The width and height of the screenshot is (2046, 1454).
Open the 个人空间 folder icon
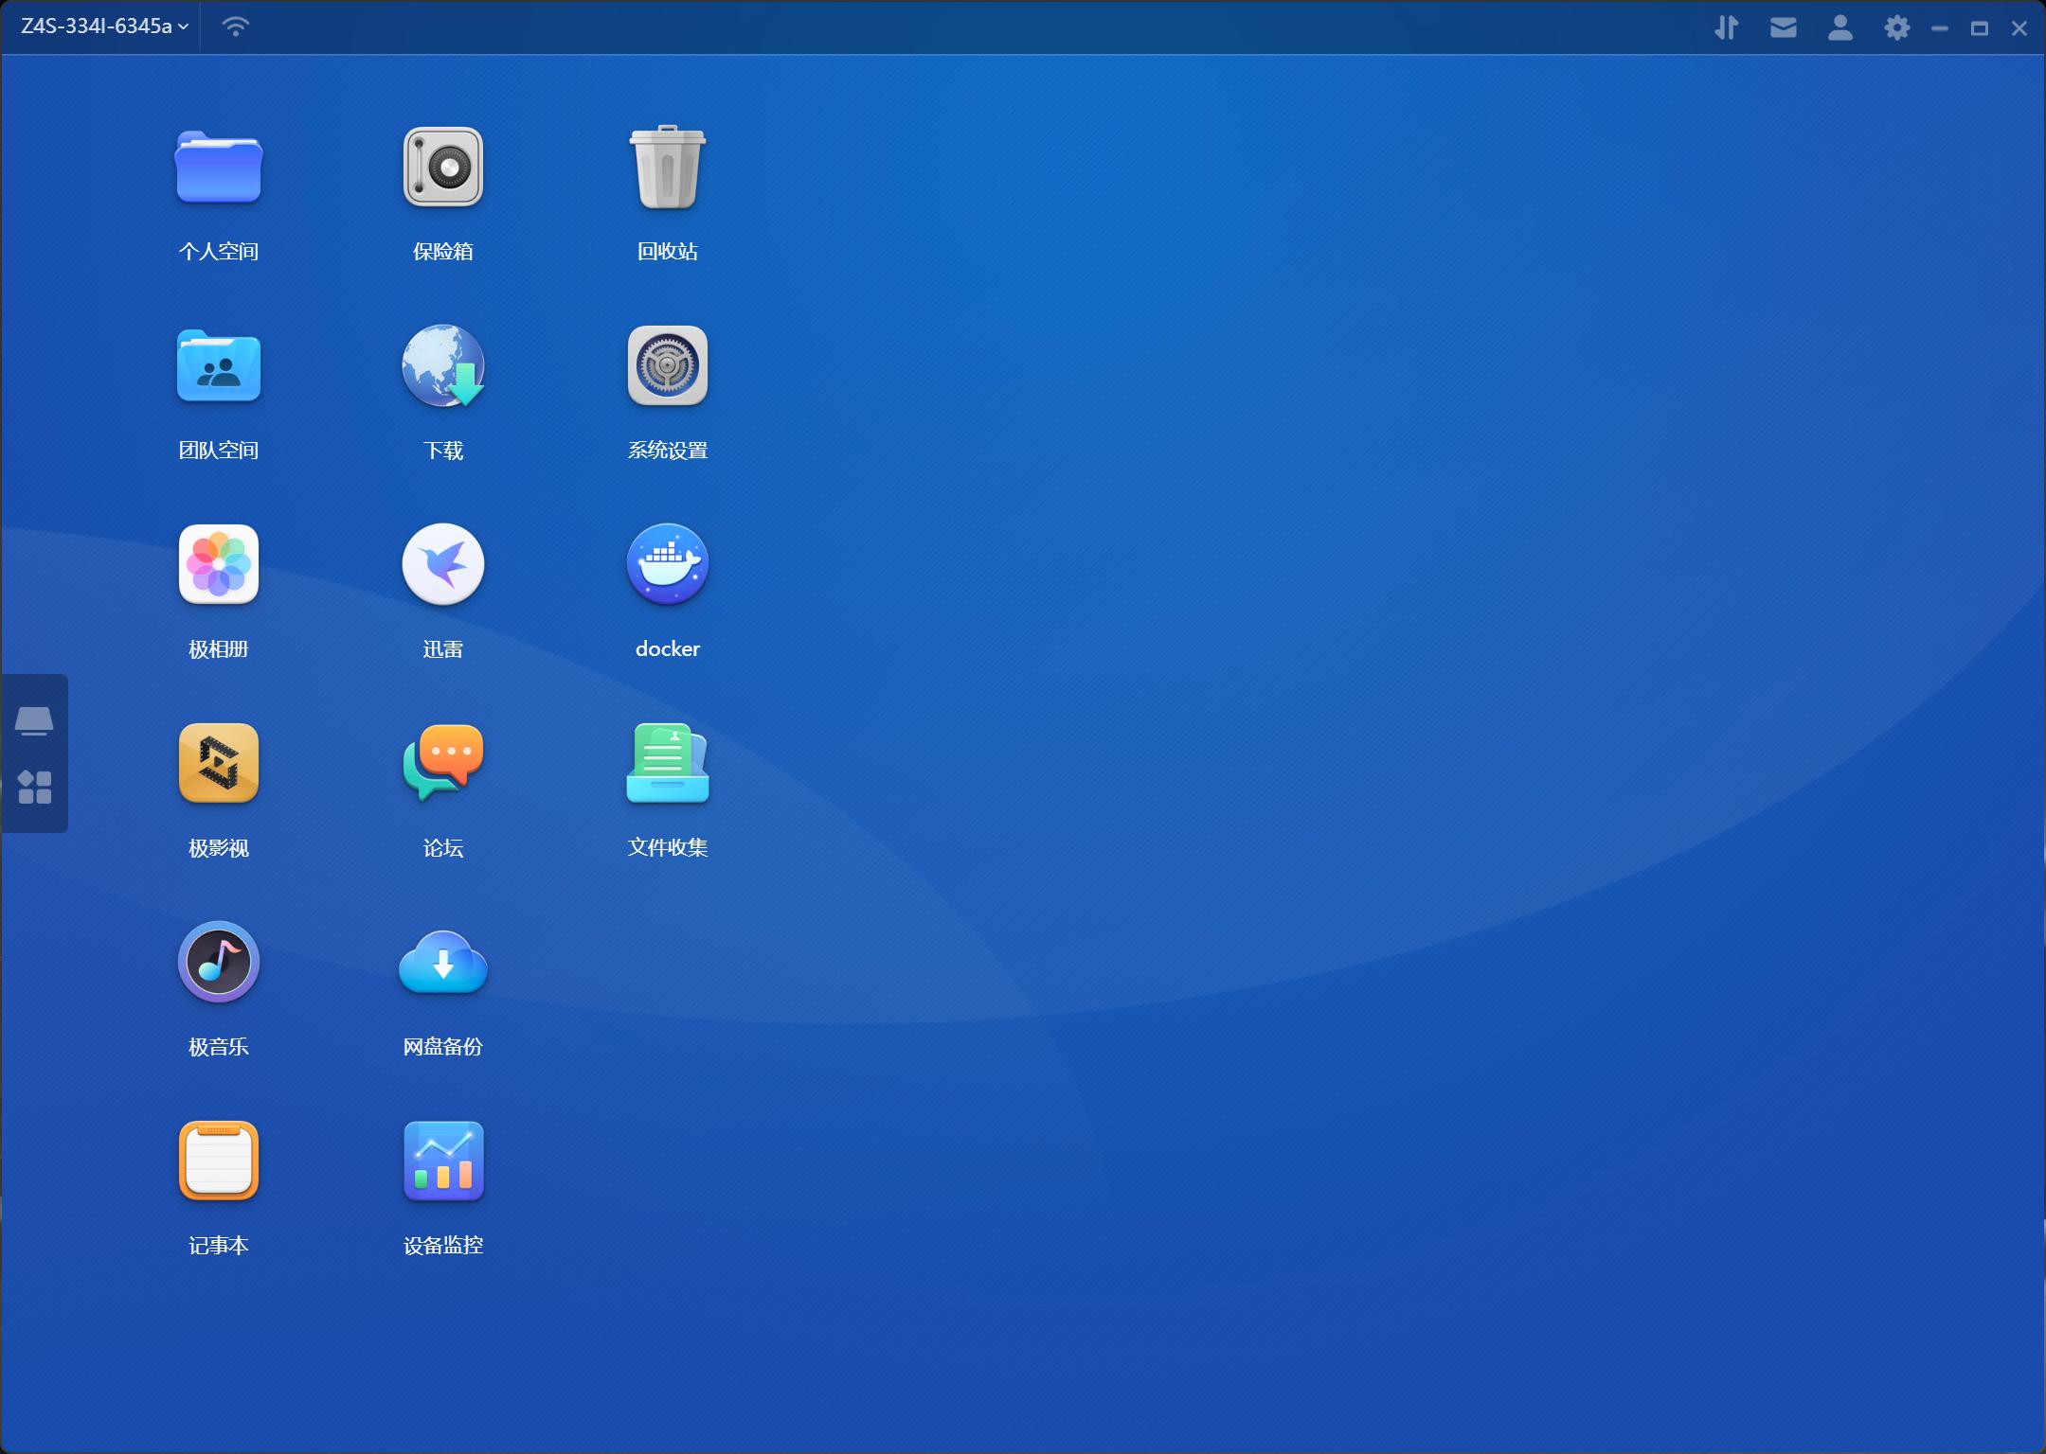218,168
